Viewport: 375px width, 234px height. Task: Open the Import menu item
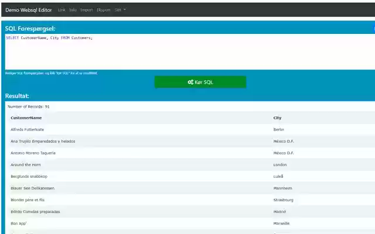click(x=86, y=10)
